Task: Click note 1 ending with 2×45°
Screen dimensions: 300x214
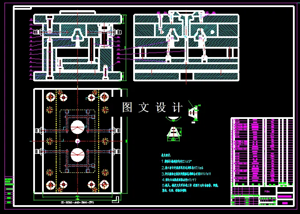Action: tap(177, 161)
